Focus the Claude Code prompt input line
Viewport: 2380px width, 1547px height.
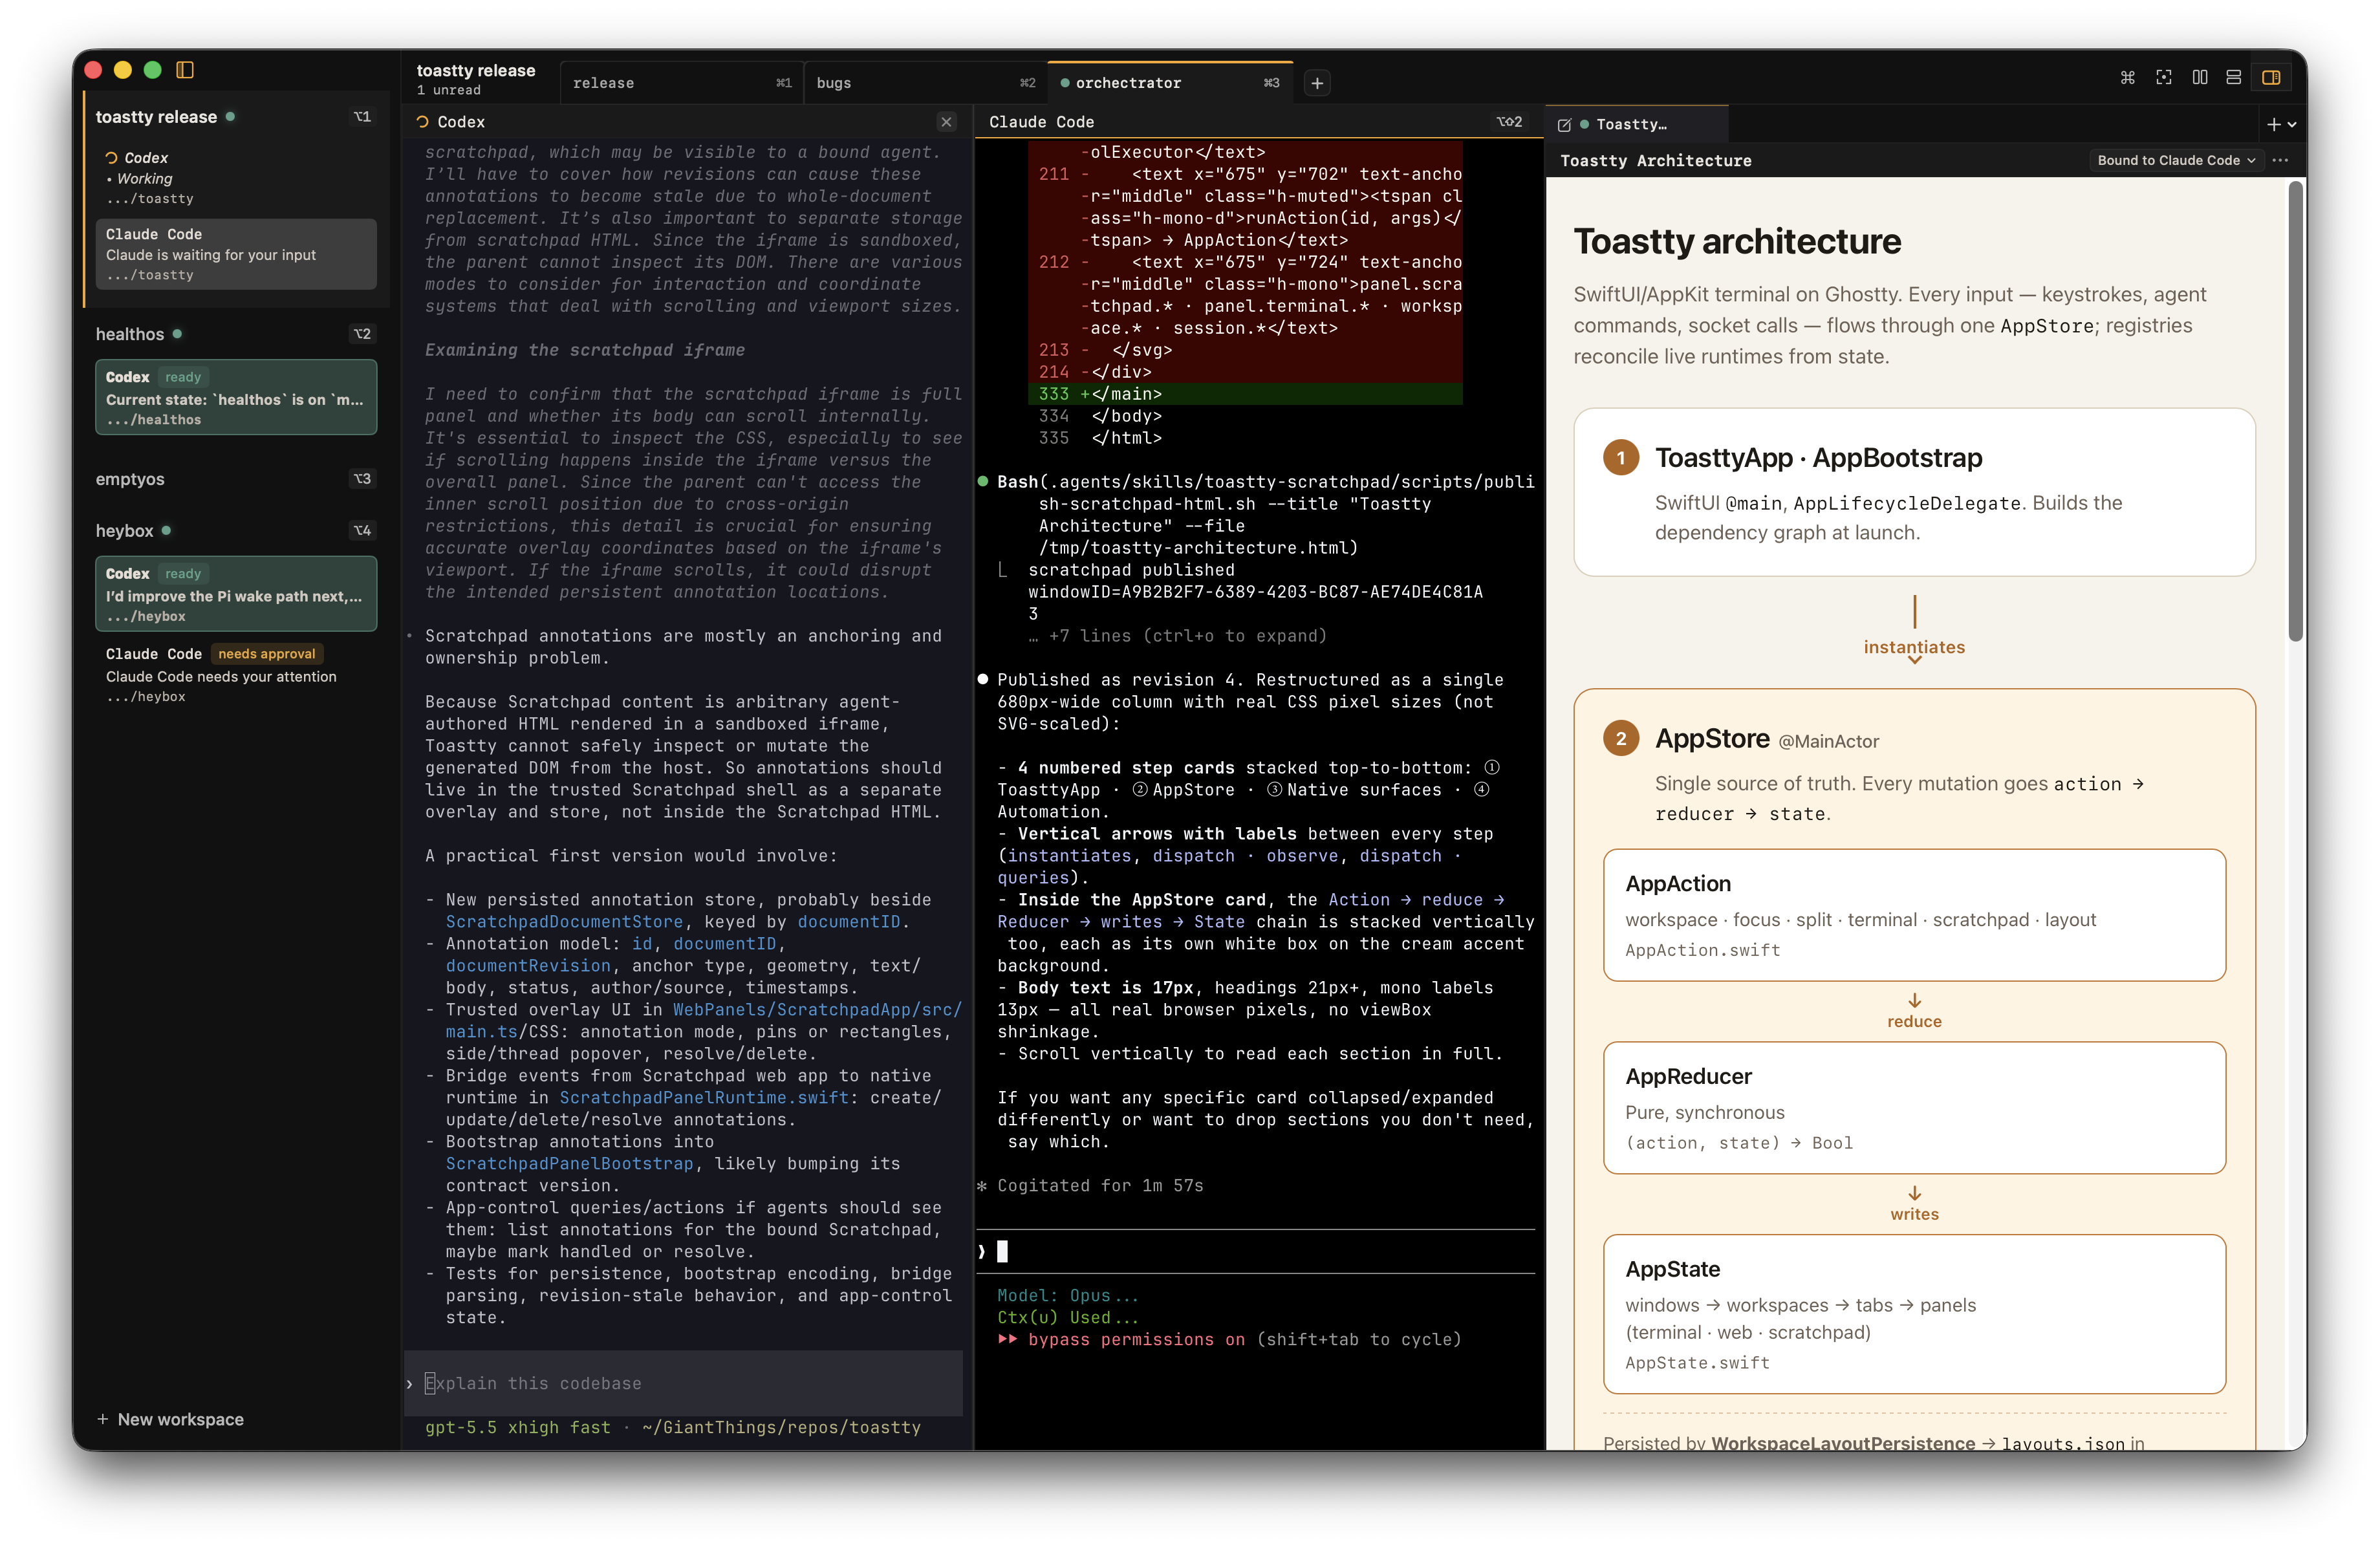[1256, 1251]
